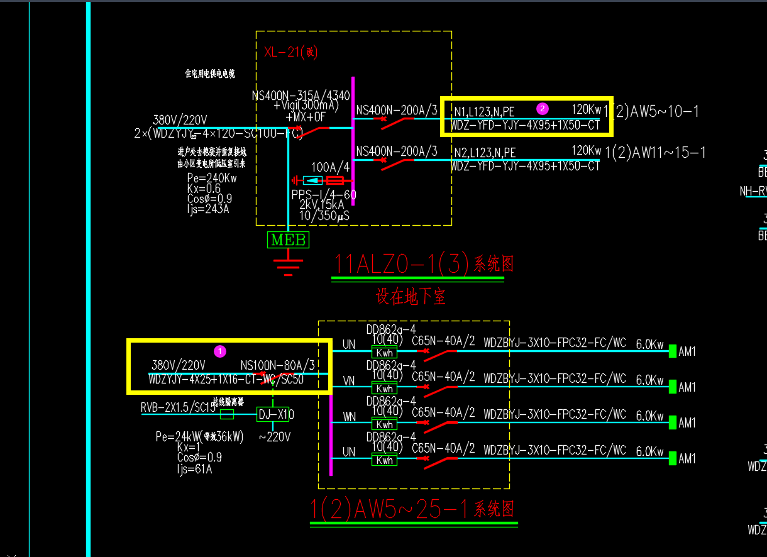This screenshot has height=557, width=767.
Task: Click the green rectangle symbol on the RVB-2X1.5/SC15 line
Action: tap(226, 414)
